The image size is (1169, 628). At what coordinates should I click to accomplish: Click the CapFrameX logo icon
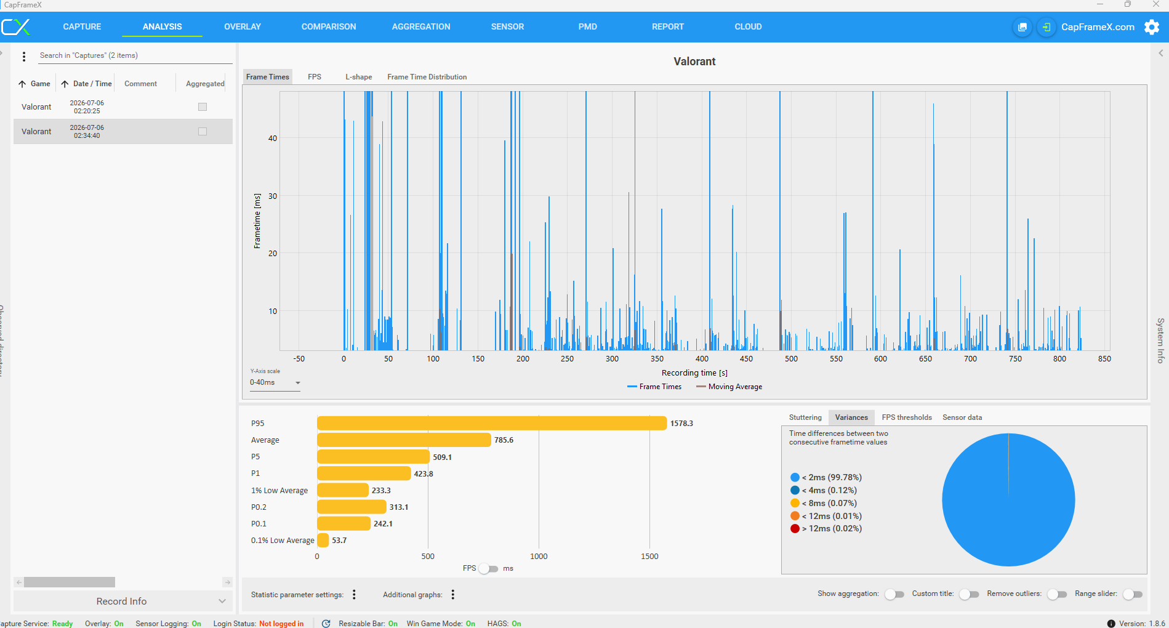15,27
